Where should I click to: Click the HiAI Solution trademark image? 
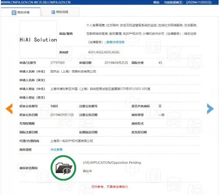point(38,39)
